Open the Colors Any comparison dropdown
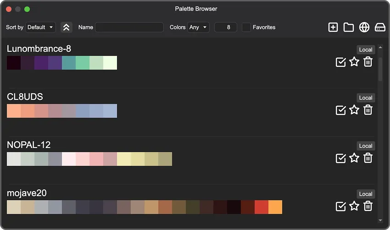Image resolution: width=390 pixels, height=230 pixels. coord(198,27)
